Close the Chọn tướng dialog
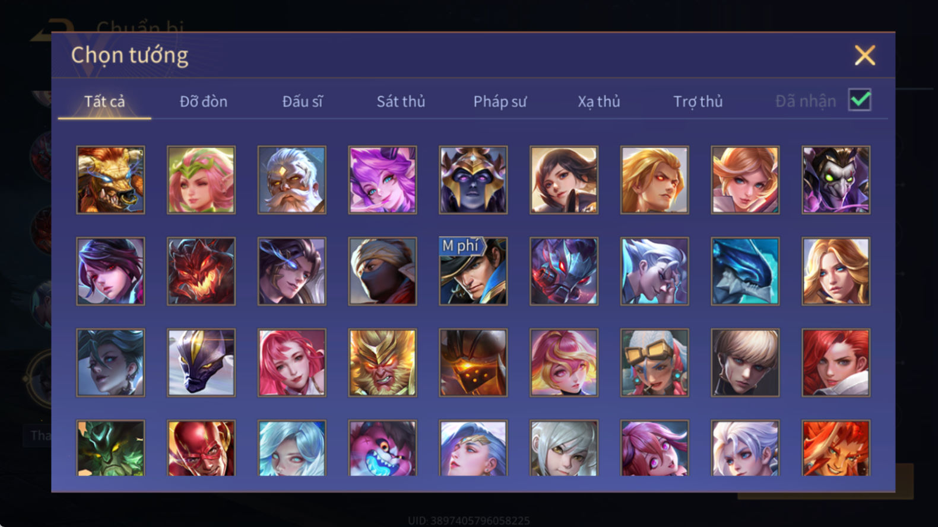This screenshot has width=938, height=527. pos(864,55)
